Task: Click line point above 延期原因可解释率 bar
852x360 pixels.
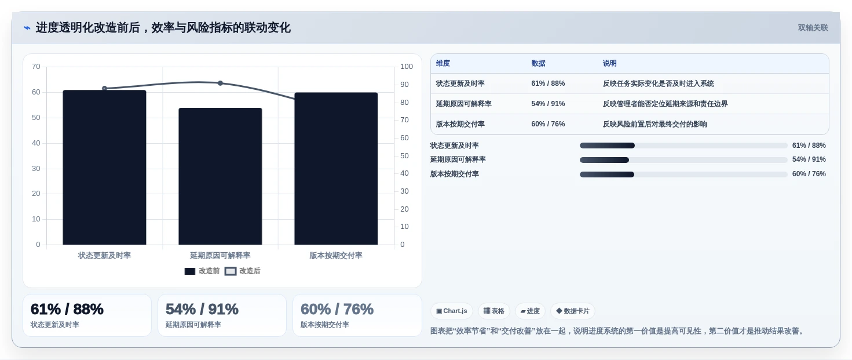Action: point(220,83)
